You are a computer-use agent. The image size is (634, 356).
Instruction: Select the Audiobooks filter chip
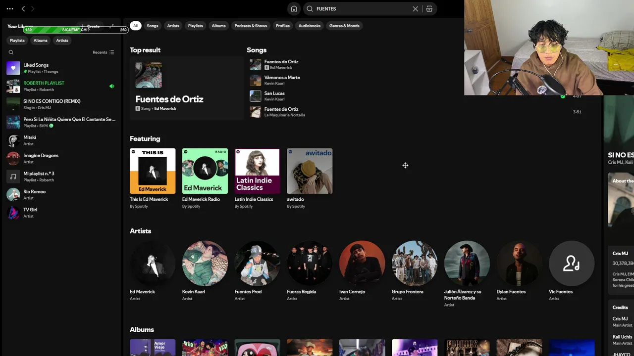point(310,26)
